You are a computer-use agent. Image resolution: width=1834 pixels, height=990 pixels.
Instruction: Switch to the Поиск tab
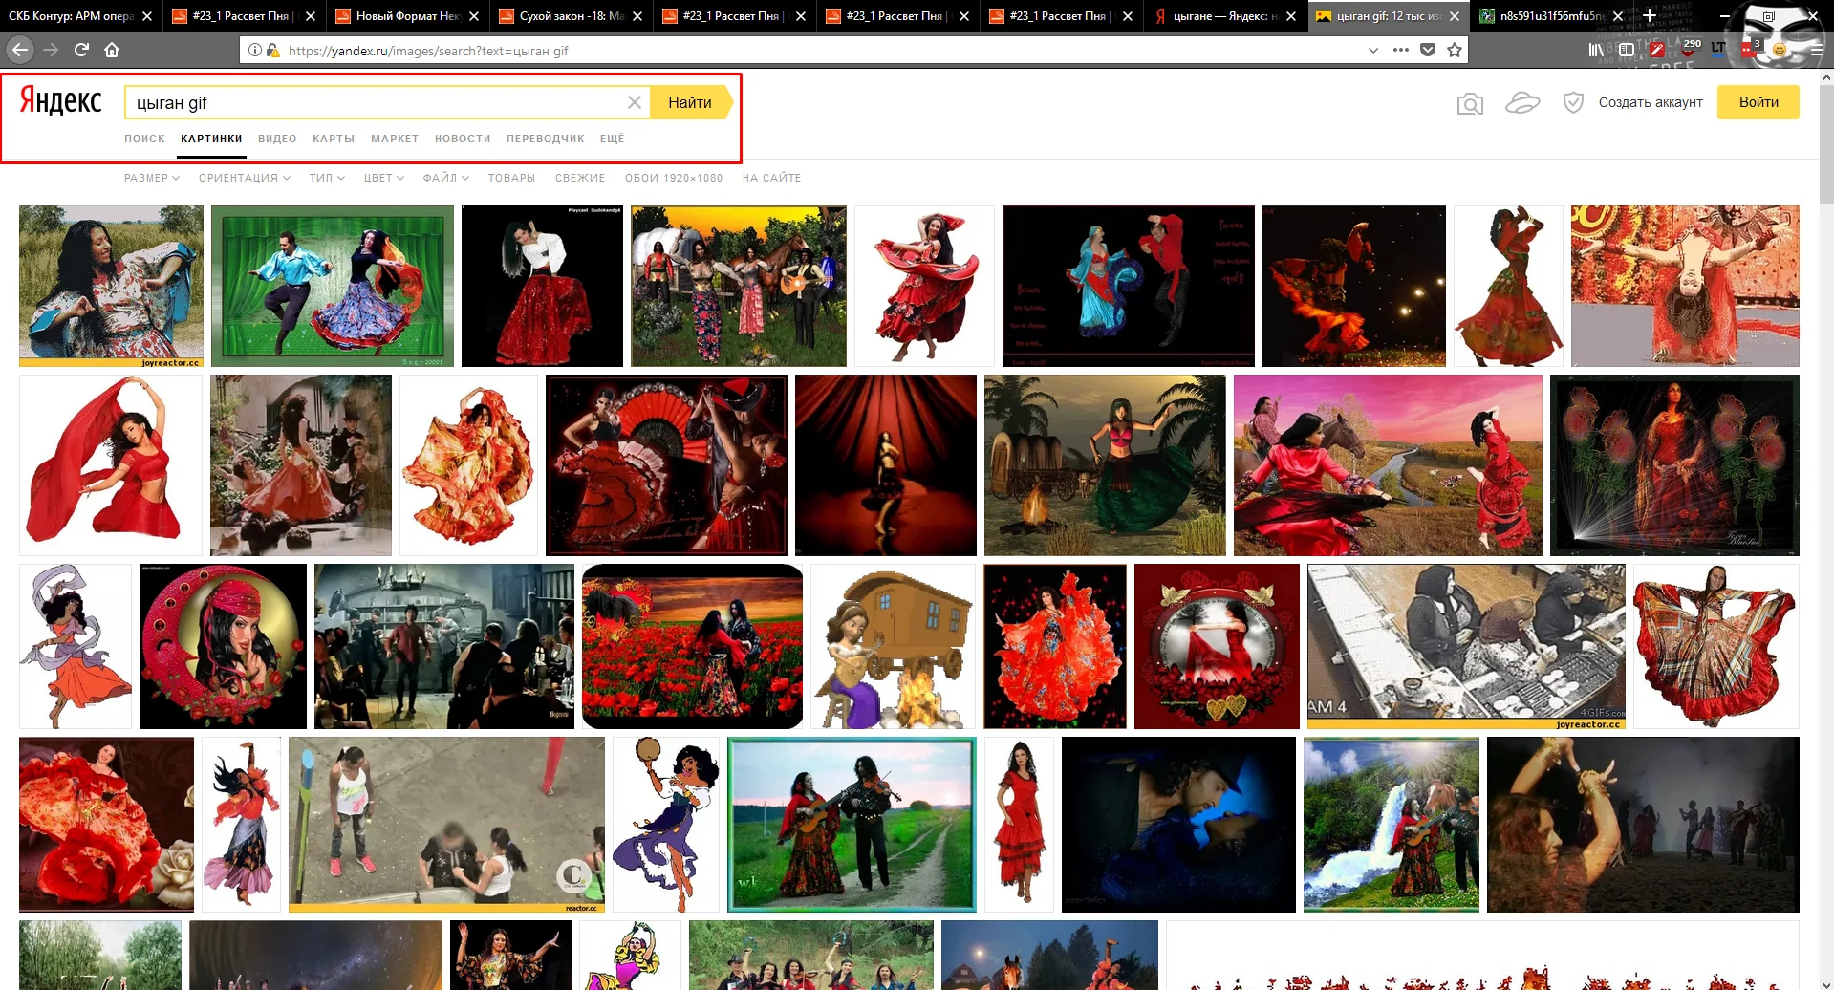[144, 139]
